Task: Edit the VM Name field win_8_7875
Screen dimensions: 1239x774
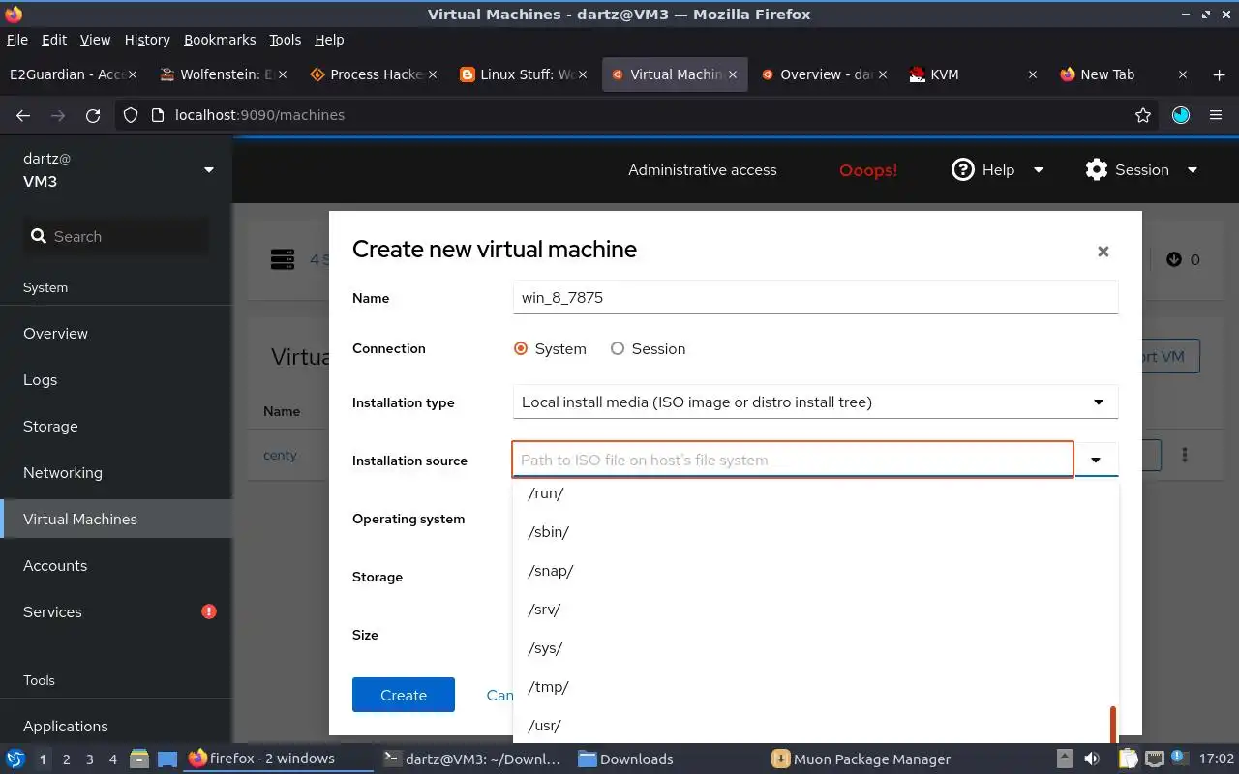Action: pyautogui.click(x=815, y=297)
